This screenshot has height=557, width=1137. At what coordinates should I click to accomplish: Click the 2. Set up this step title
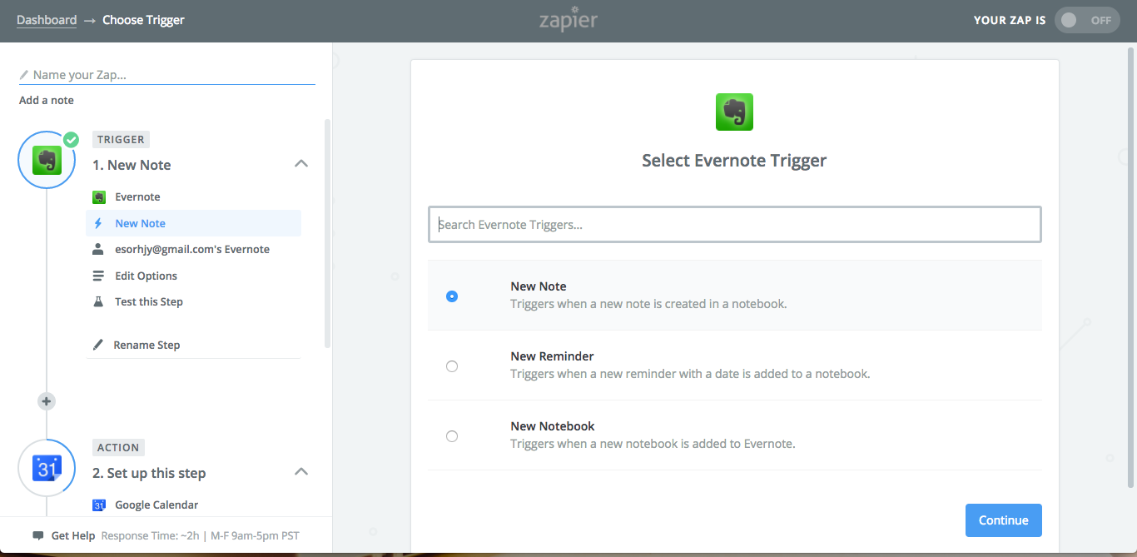[149, 473]
